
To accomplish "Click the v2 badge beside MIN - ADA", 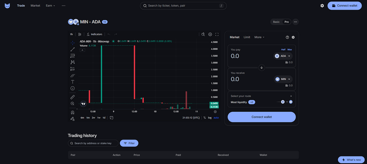I will [x=105, y=22].
